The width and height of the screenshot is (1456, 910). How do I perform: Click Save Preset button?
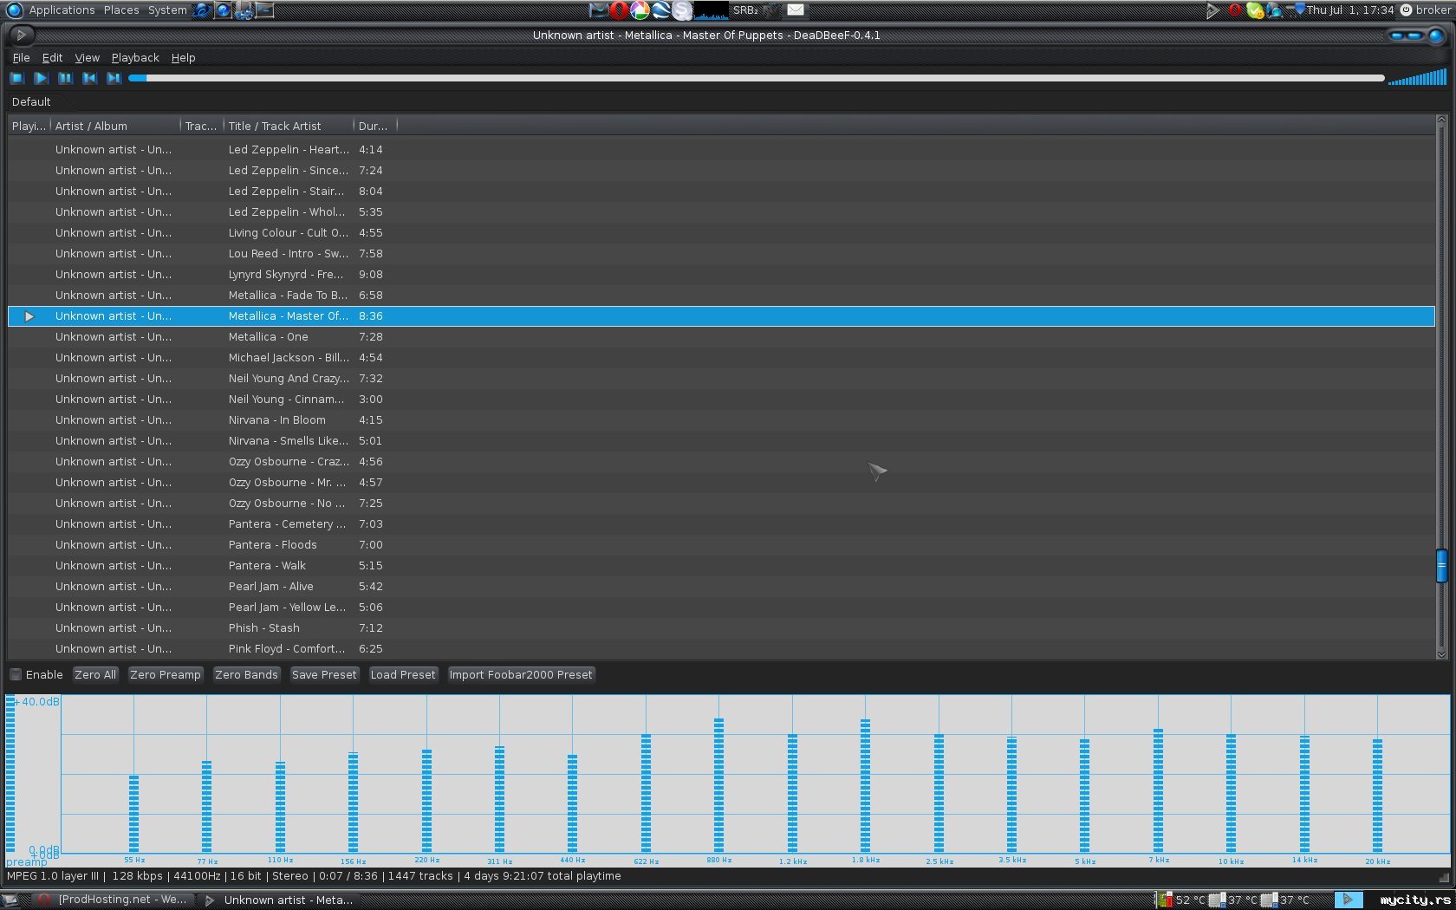point(324,674)
